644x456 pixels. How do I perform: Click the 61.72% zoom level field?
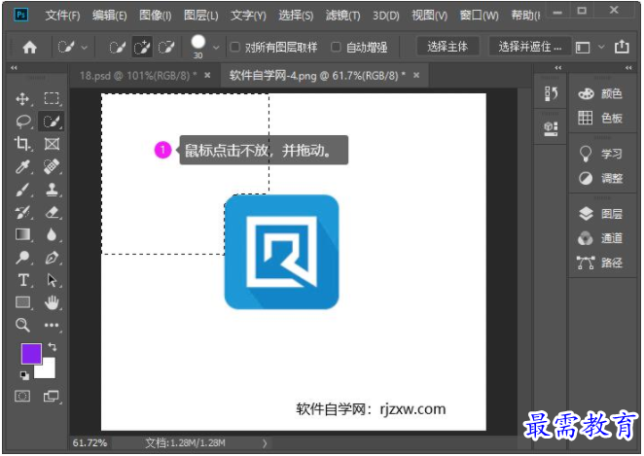click(89, 443)
